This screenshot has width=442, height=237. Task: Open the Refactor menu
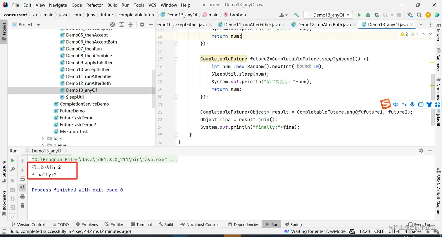tap(95, 5)
